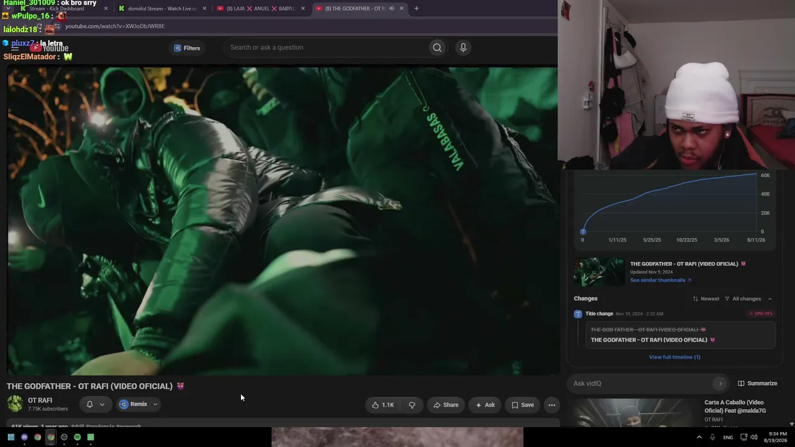Click the page scrollbar down arrow
The height and width of the screenshot is (447, 795).
[791, 424]
